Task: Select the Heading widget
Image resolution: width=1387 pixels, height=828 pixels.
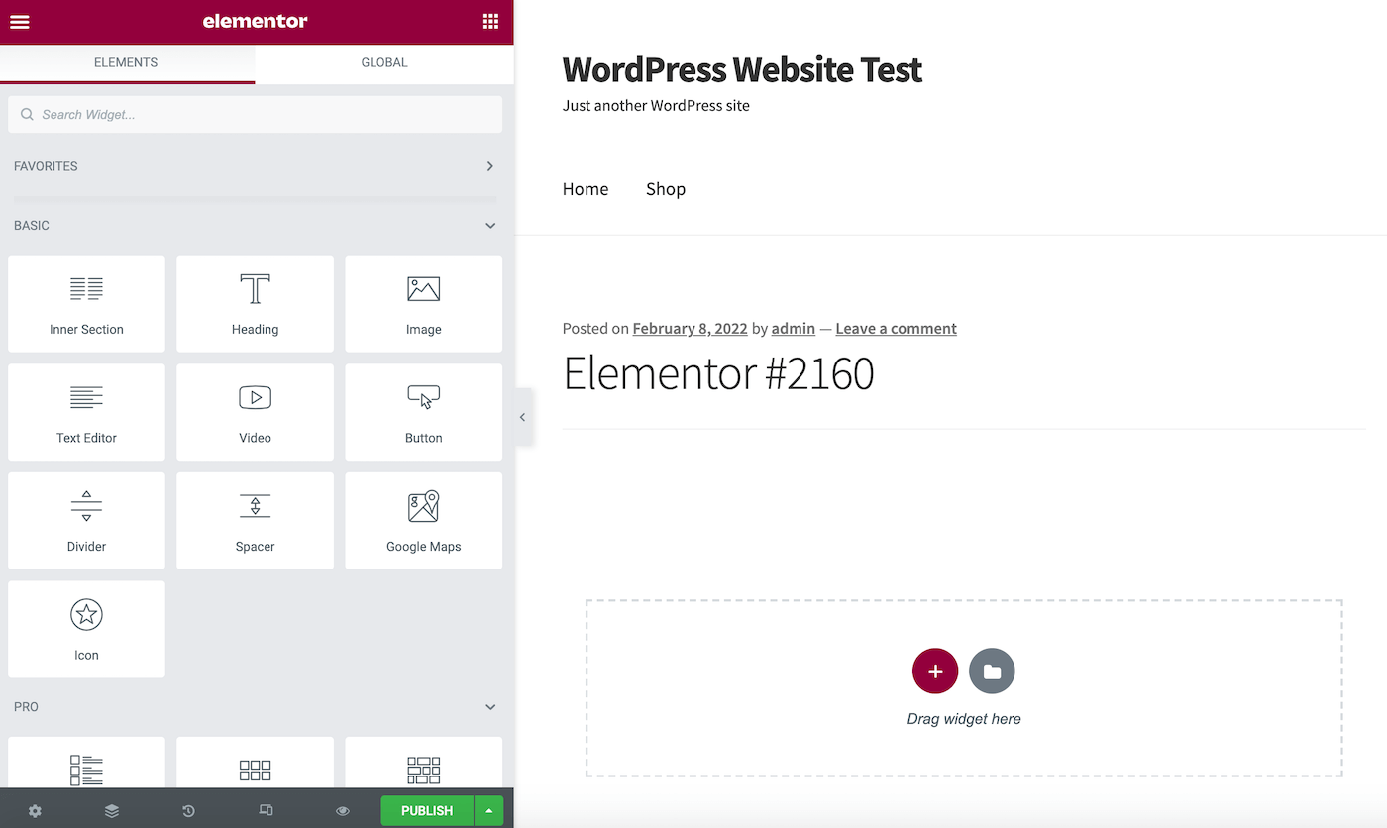Action: pos(255,303)
